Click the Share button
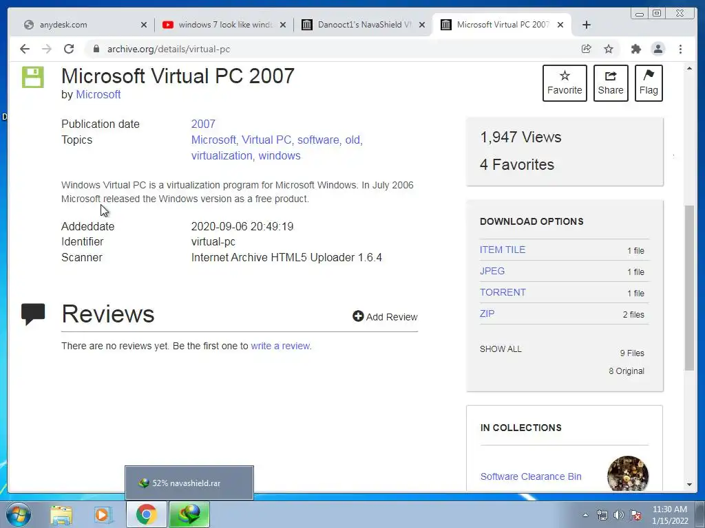Screen dimensions: 705x528 (611, 83)
